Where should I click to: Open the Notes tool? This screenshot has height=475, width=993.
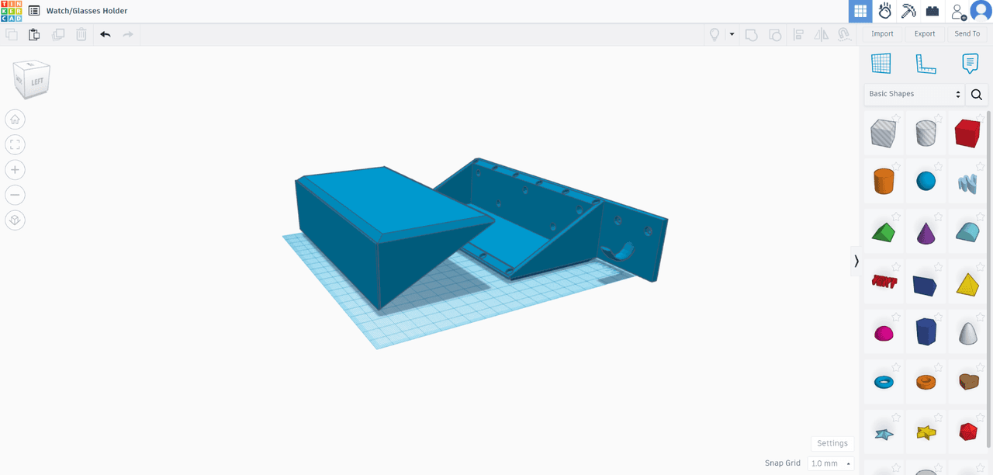click(969, 64)
